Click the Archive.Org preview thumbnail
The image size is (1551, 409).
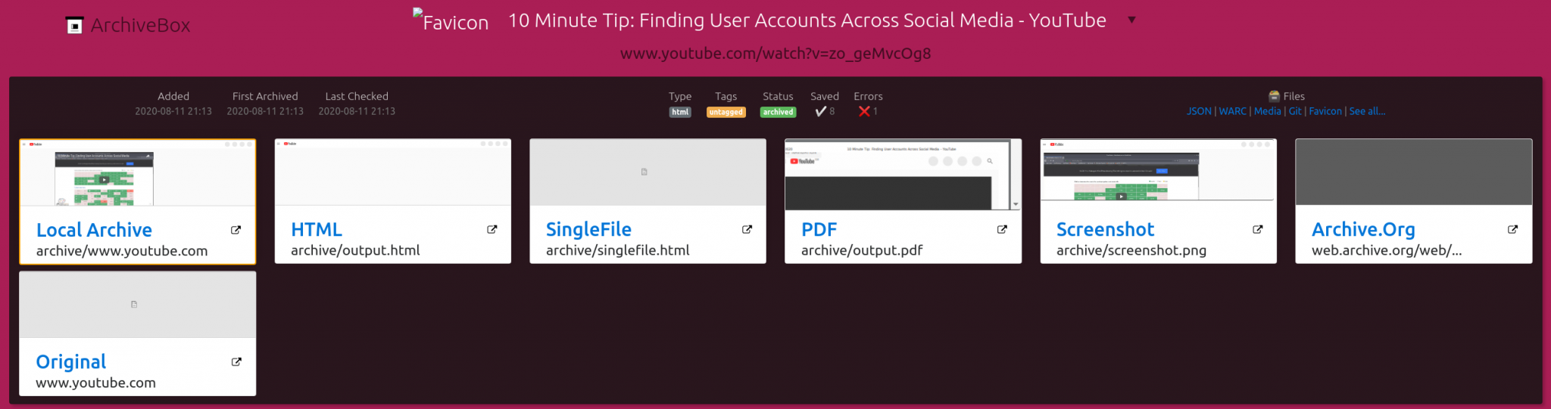[x=1414, y=172]
